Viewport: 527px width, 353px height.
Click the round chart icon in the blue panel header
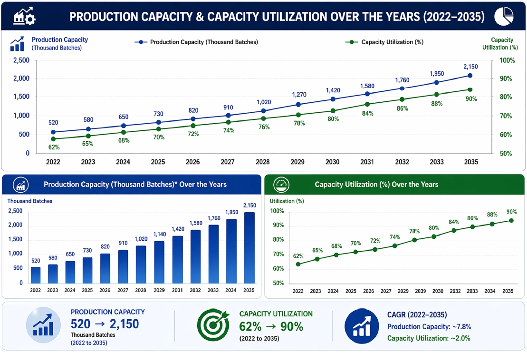[20, 185]
